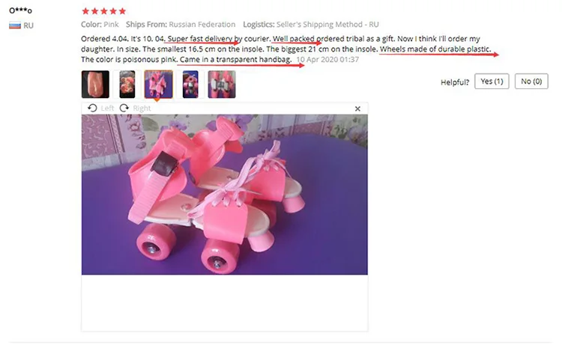Screen dimensions: 562x345
Task: Click the RU country label
Action: tap(28, 25)
